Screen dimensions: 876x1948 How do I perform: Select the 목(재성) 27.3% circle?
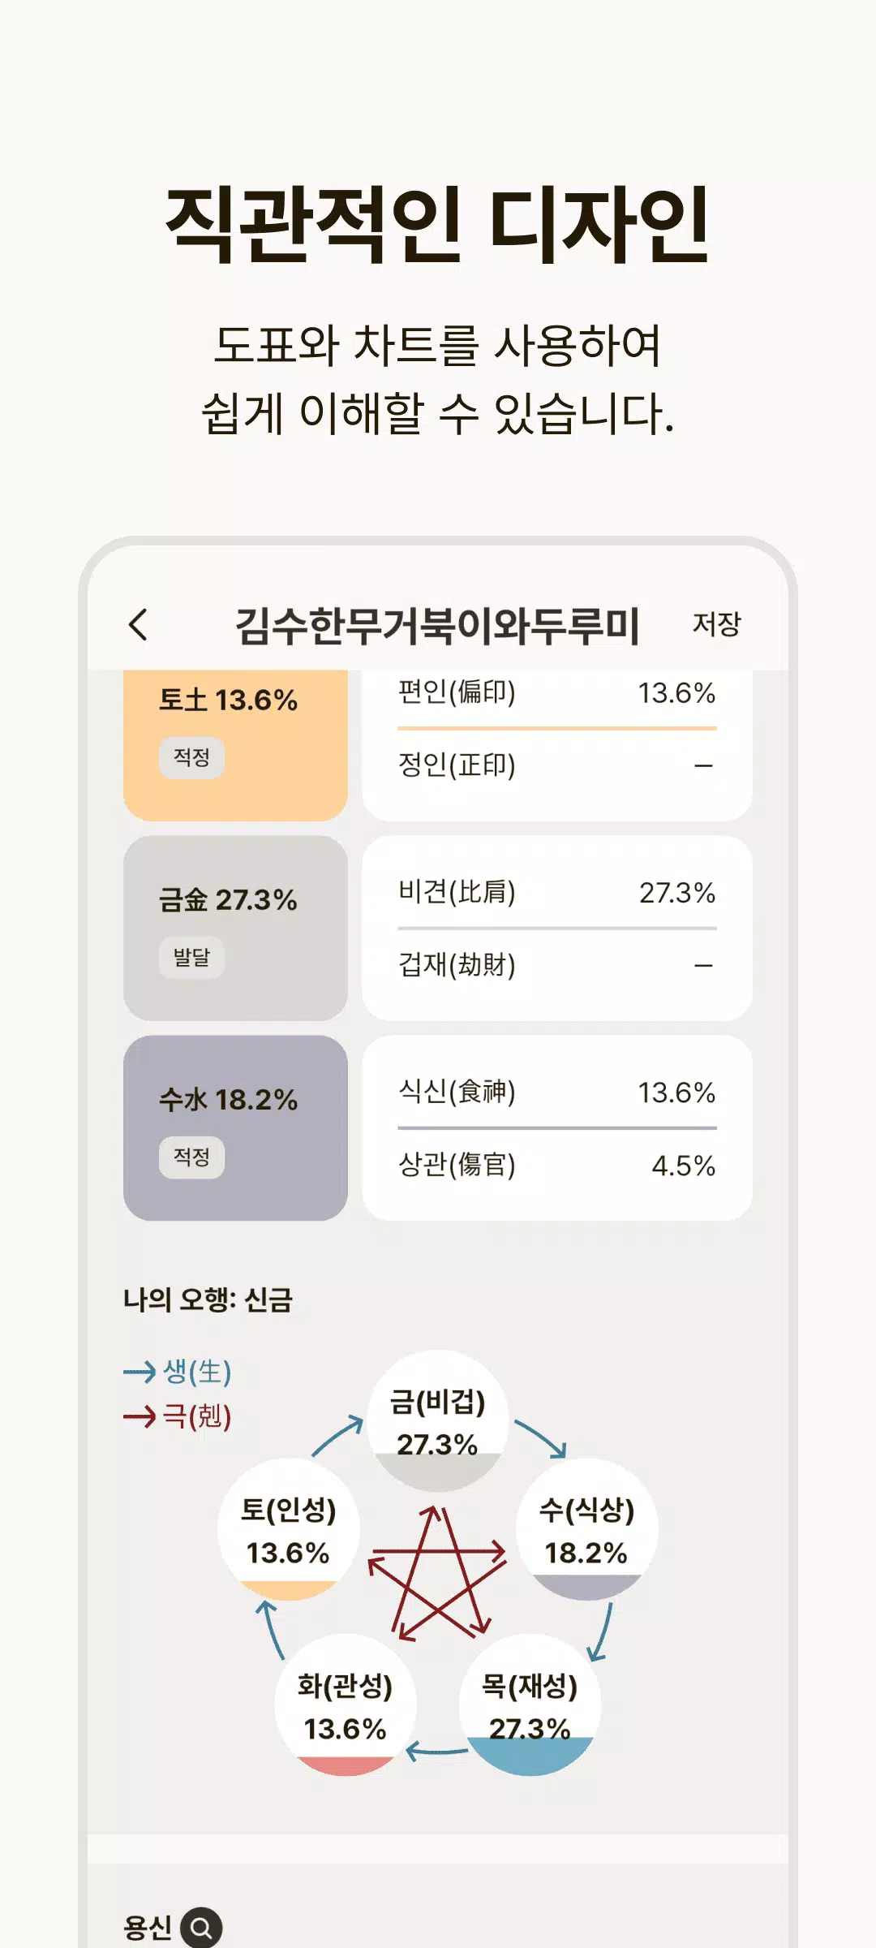point(530,1705)
